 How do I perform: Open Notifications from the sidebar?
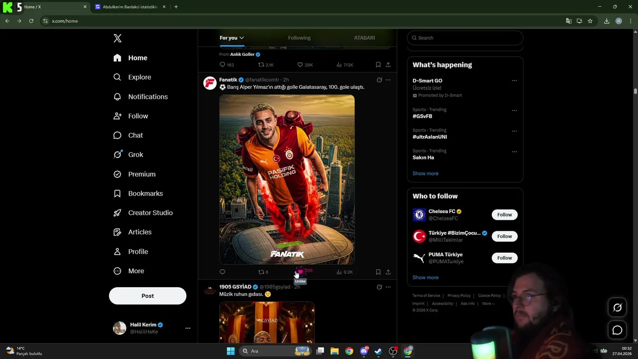pos(141,97)
